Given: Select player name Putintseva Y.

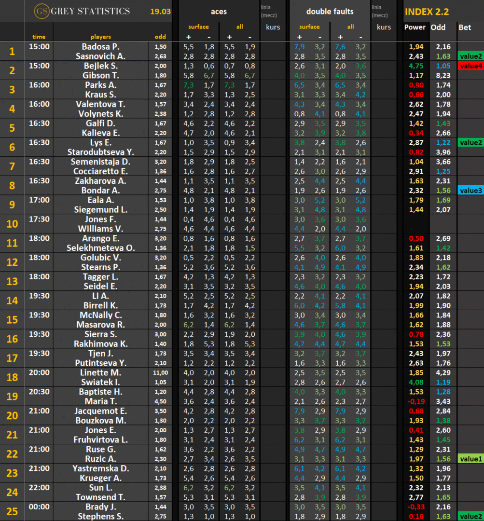Looking at the screenshot, I should click(100, 363).
